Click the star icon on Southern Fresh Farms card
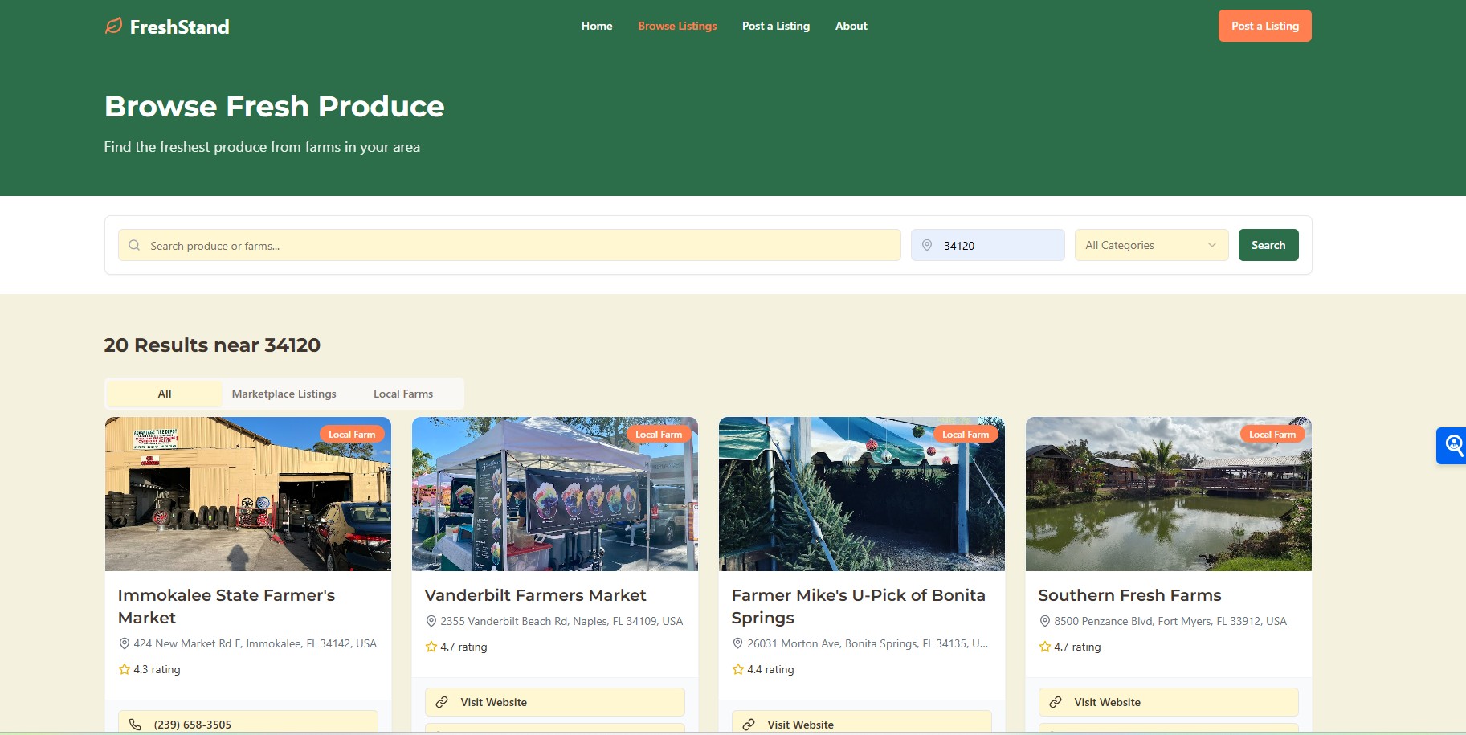1466x735 pixels. [1045, 647]
